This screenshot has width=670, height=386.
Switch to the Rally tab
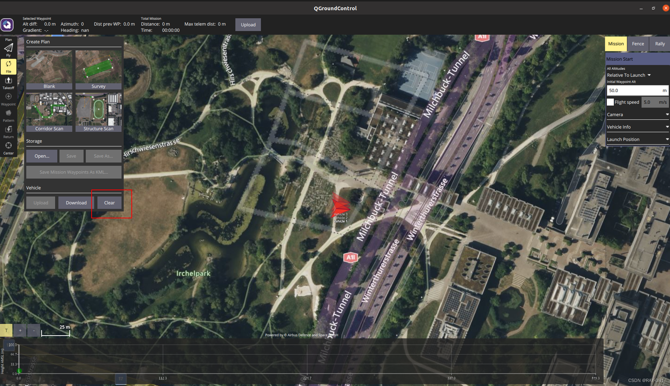[x=660, y=44]
